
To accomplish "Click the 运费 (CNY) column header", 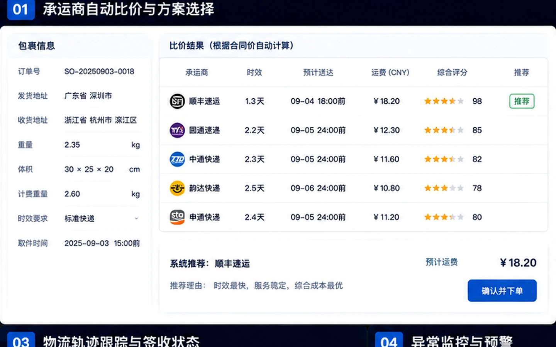I will [390, 72].
